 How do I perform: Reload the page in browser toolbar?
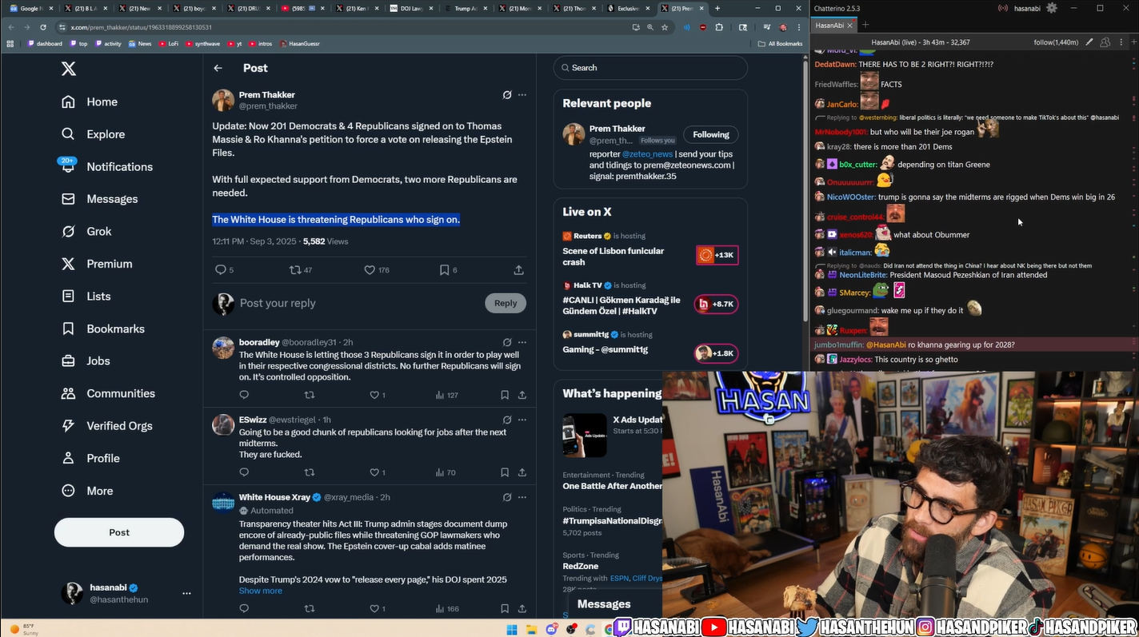click(43, 27)
